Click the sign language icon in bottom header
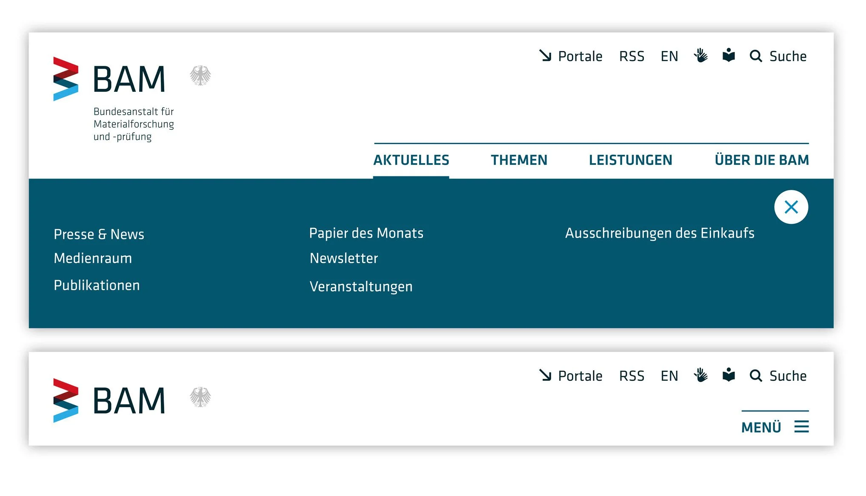 (700, 375)
